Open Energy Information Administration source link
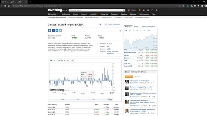The width and height of the screenshot is (207, 116). 113,53
